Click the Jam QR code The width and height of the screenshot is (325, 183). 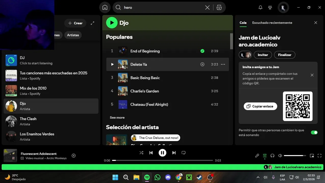pos(297,106)
